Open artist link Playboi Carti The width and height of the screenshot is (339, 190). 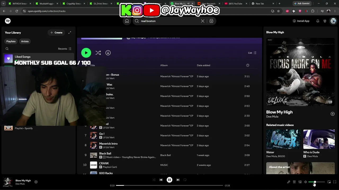coord(110,167)
